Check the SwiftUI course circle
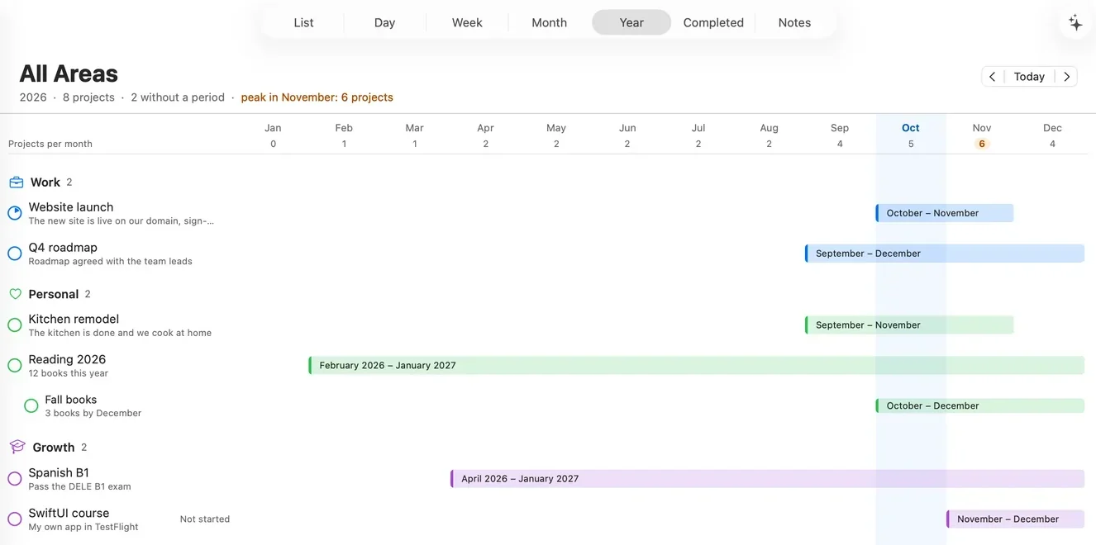 tap(15, 519)
